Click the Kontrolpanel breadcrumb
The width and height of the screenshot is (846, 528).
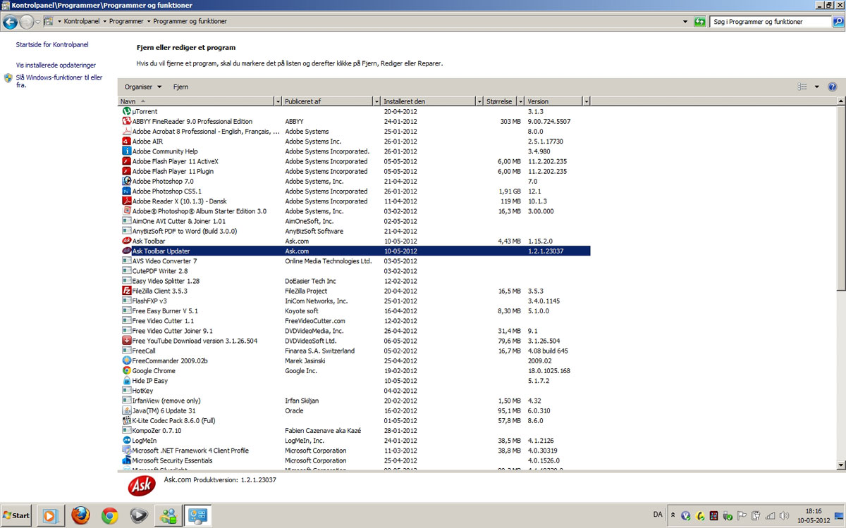(x=82, y=22)
